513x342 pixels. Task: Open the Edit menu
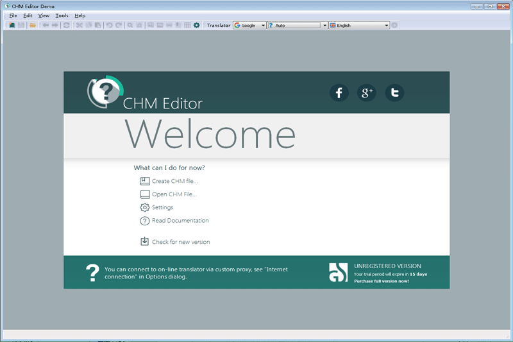coord(28,15)
